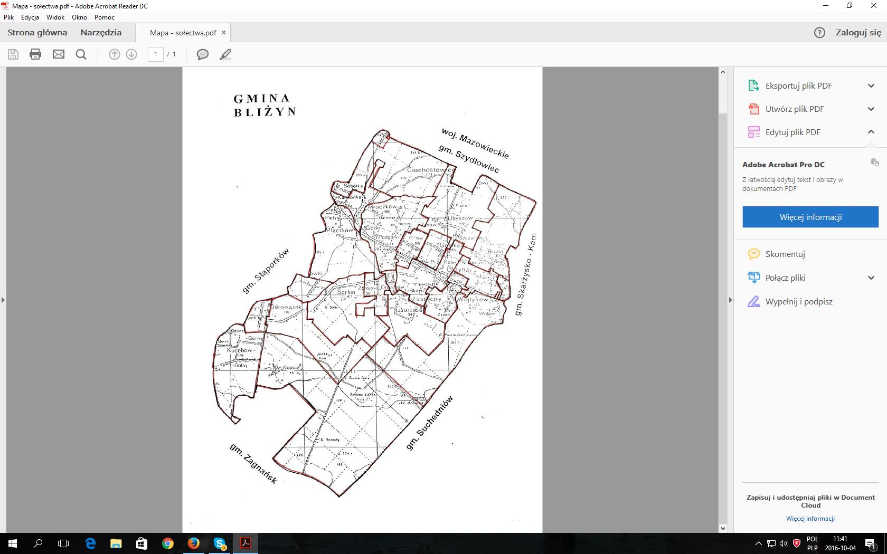Open the Pomoc menu

click(x=105, y=17)
